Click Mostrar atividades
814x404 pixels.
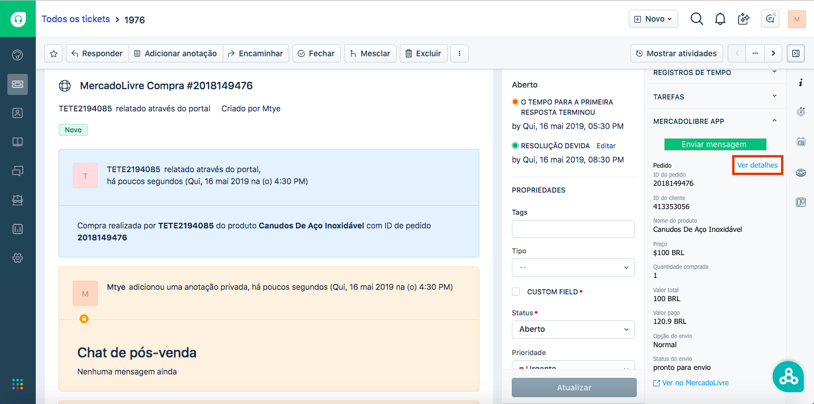[x=677, y=53]
